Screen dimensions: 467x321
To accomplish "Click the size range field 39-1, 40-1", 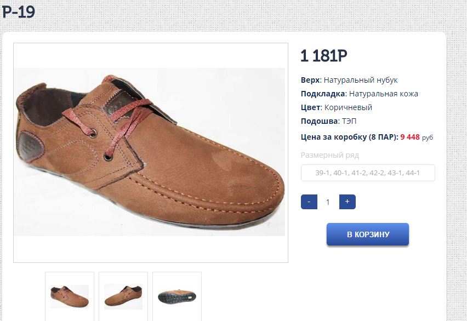I will (368, 173).
